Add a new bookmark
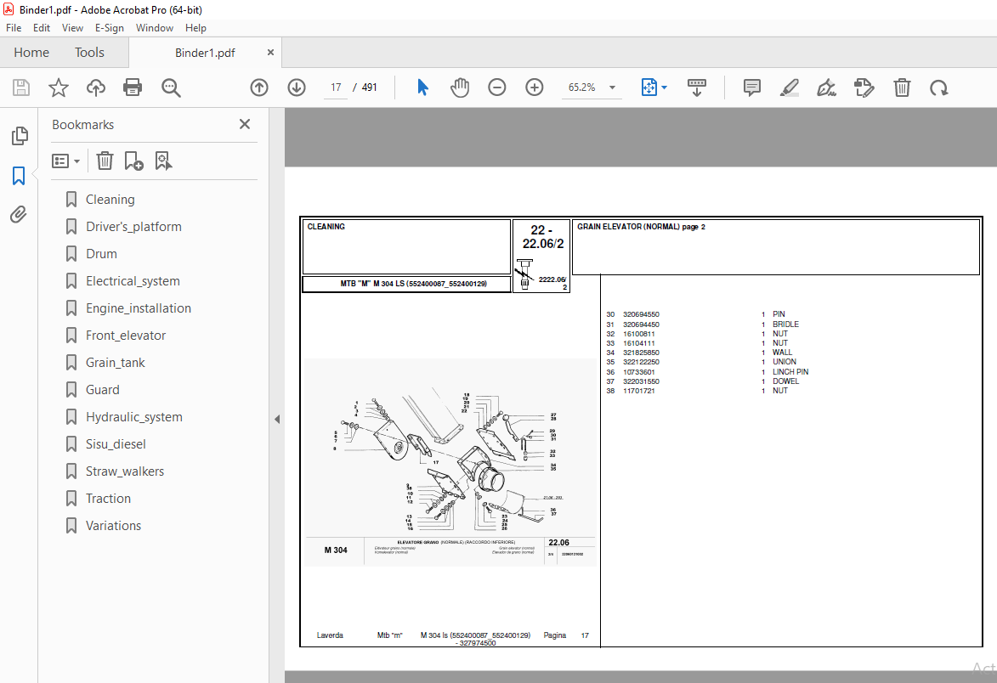The height and width of the screenshot is (683, 997). pyautogui.click(x=133, y=161)
